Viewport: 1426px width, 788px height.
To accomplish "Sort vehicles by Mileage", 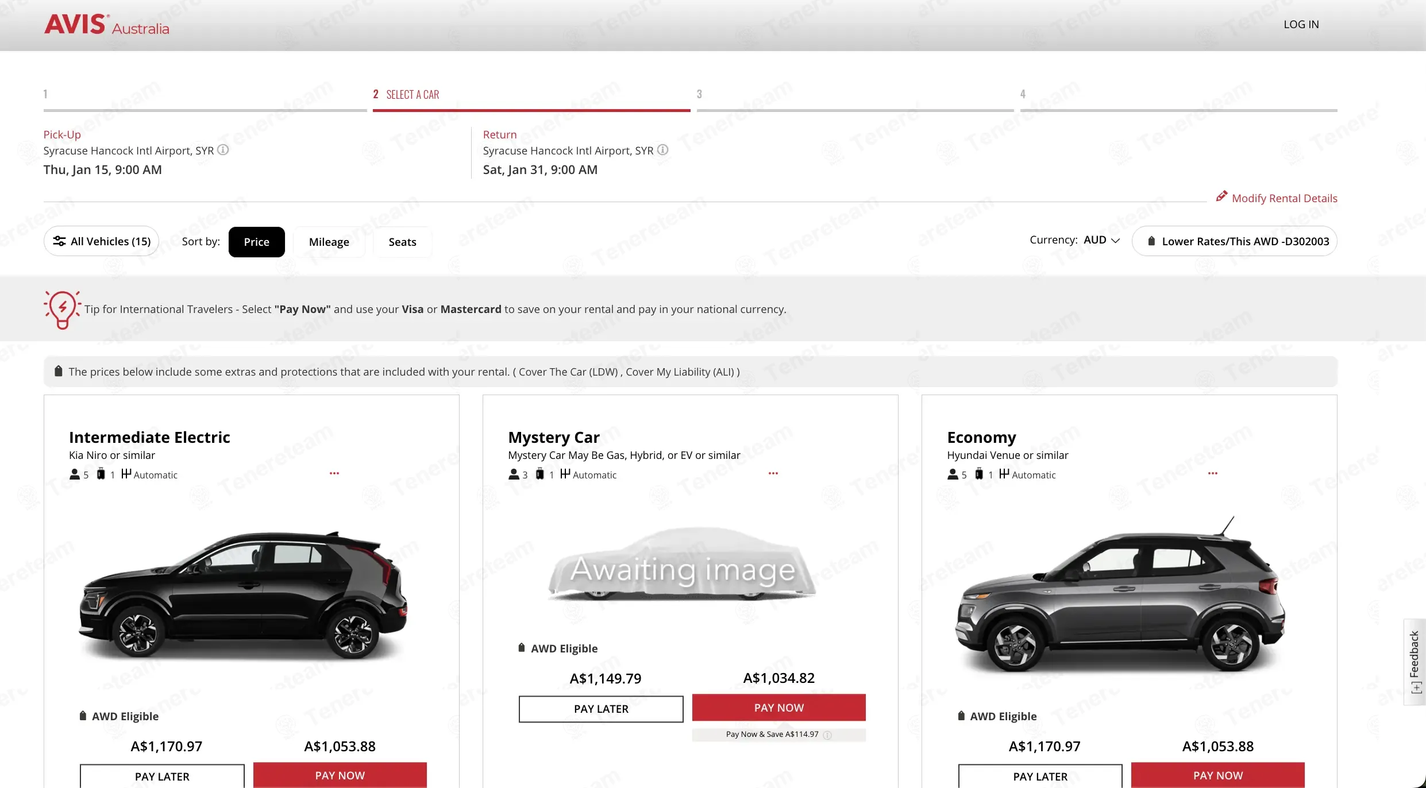I will (329, 242).
